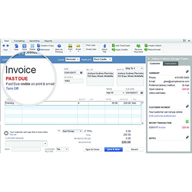Open the Print button's dropdown arrow

[70, 51]
